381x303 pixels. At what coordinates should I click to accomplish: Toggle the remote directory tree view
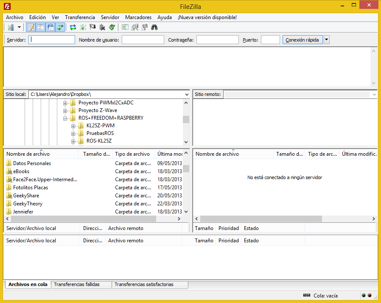[x=50, y=27]
